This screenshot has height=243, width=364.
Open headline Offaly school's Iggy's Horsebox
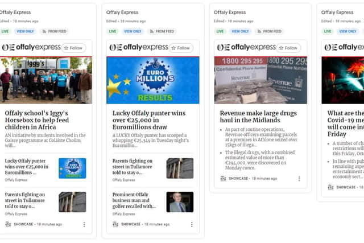[36, 120]
